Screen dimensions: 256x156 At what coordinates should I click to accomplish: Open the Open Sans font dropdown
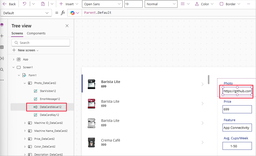pos(102,4)
